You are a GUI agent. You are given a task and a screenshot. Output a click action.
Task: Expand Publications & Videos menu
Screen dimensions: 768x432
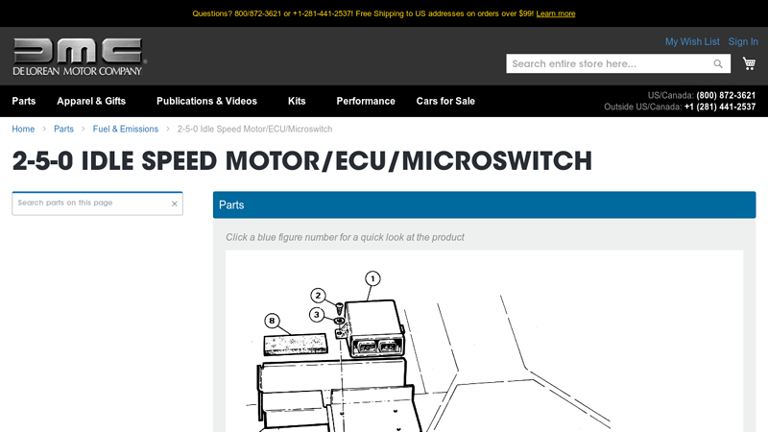[x=206, y=101]
